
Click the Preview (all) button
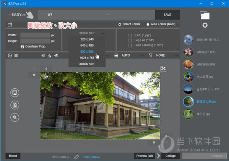coord(145,156)
